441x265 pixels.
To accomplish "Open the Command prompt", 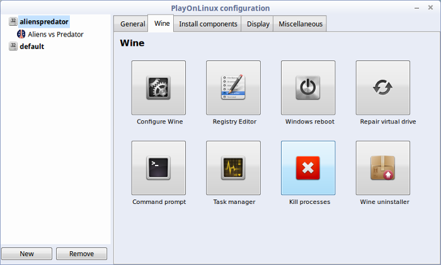I will point(158,168).
